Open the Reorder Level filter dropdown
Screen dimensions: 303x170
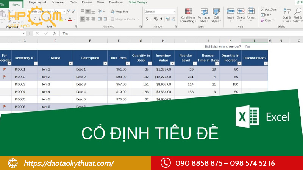tap(195, 63)
